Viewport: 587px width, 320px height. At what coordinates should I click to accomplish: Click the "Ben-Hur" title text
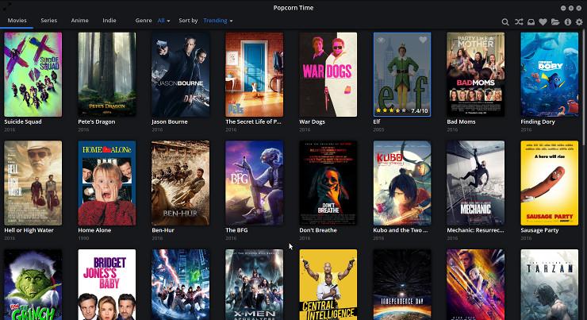pyautogui.click(x=163, y=230)
